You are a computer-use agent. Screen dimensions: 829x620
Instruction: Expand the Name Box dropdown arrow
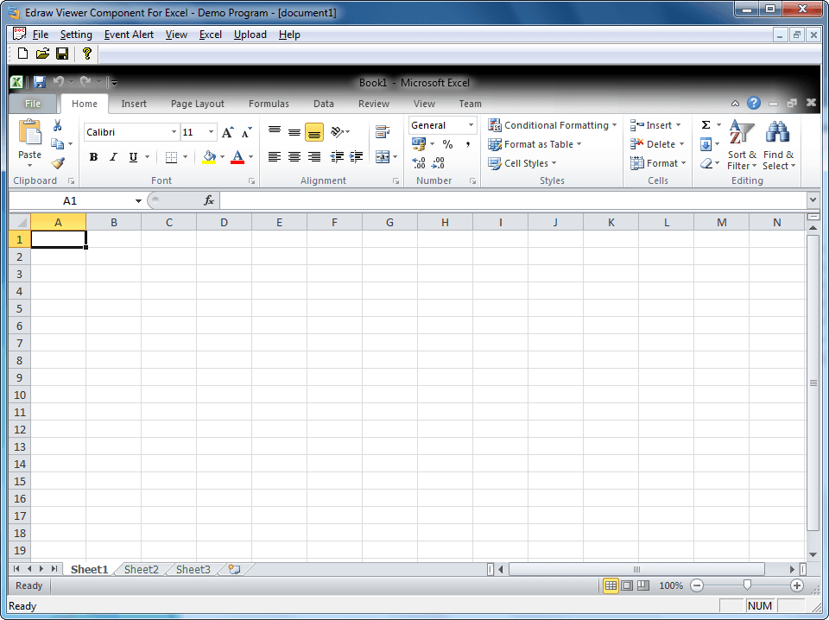tap(138, 201)
